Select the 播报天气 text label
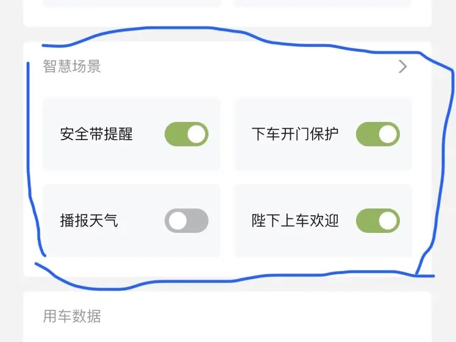Screen dimensions: 456x342 pos(89,221)
